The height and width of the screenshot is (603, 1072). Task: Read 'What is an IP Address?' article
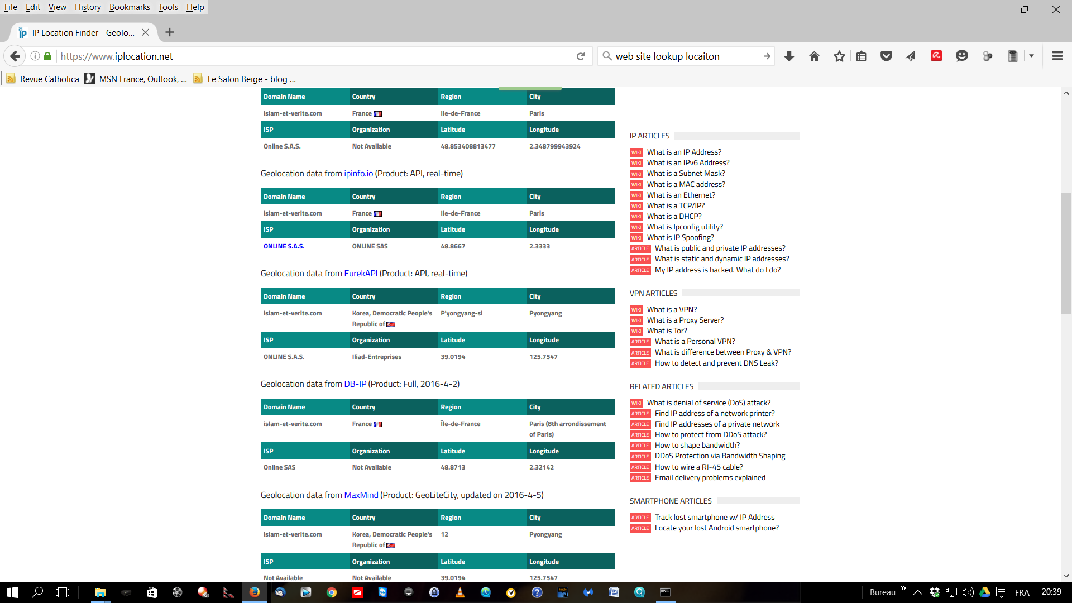(x=684, y=152)
